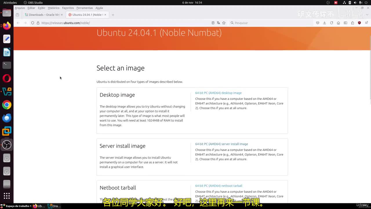Image resolution: width=371 pixels, height=209 pixels.
Task: Open the Ferramentas menu
Action: (x=85, y=8)
